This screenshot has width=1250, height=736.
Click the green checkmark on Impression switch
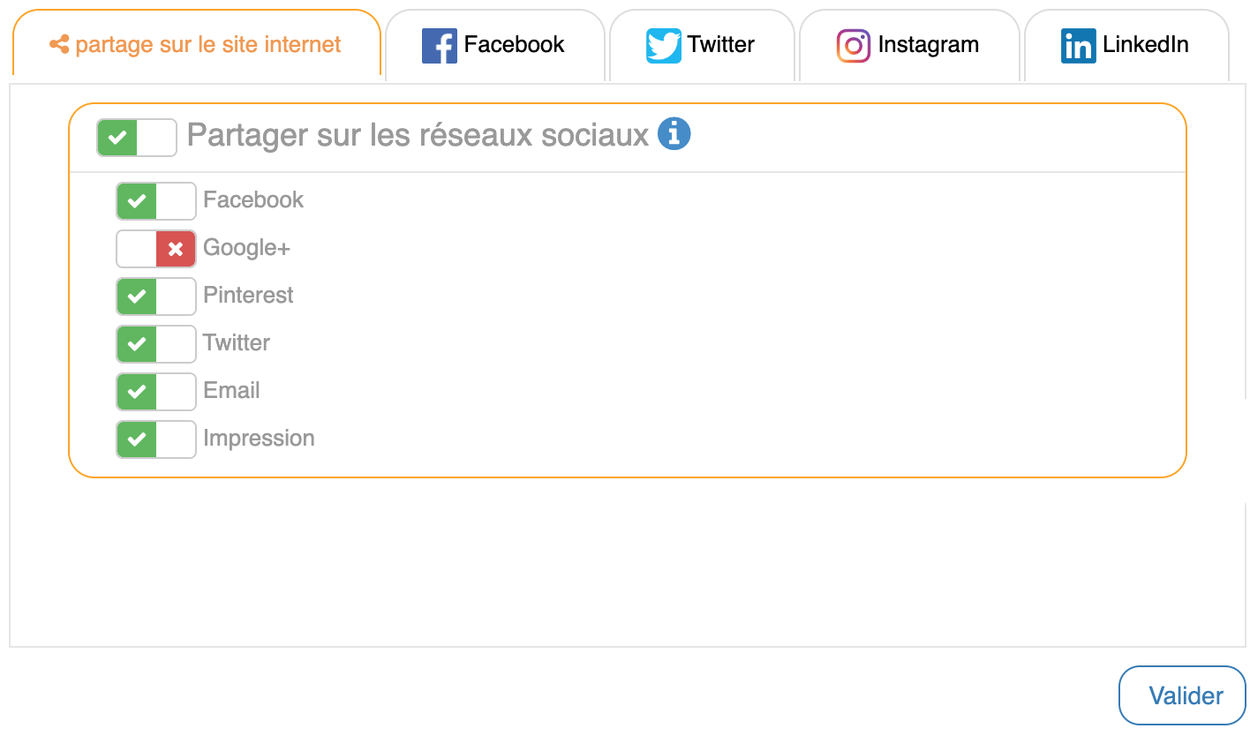(x=137, y=439)
